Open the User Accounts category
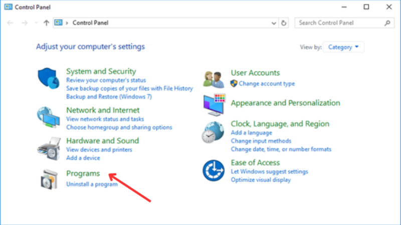This screenshot has width=401, height=225. click(x=255, y=72)
